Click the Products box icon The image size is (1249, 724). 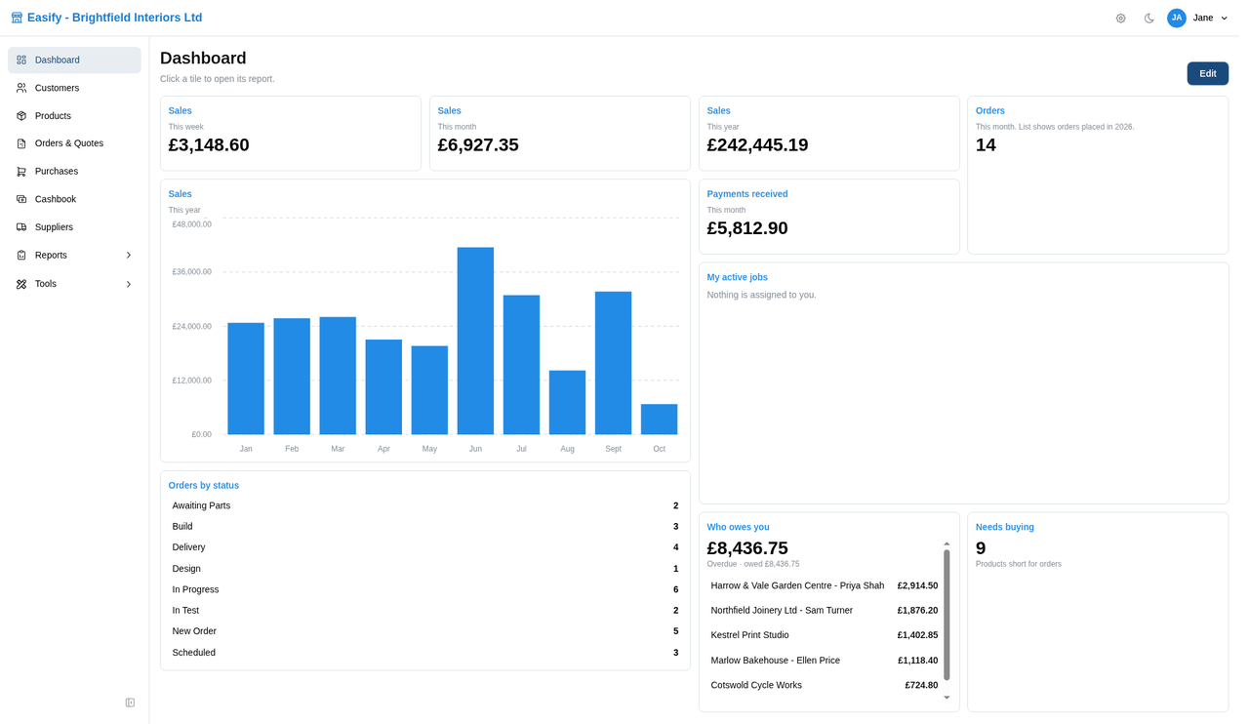tap(21, 115)
